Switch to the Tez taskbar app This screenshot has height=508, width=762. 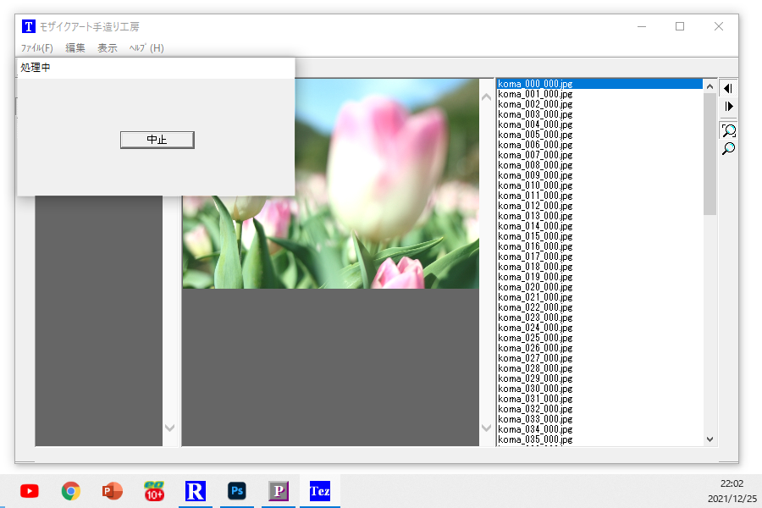320,491
